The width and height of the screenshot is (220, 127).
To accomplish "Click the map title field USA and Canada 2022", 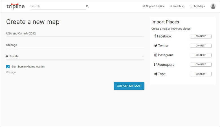I will click(x=75, y=33).
